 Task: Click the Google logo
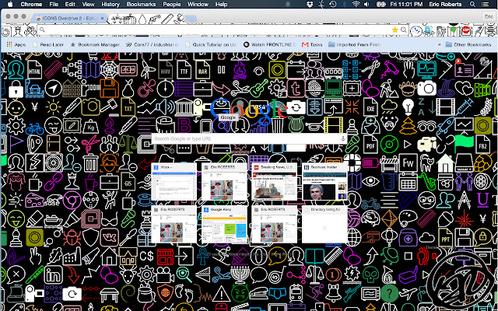pyautogui.click(x=249, y=112)
